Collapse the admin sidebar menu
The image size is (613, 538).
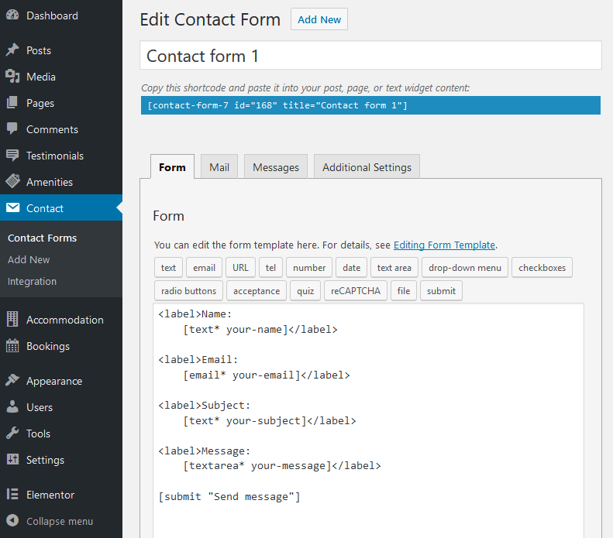coord(50,521)
